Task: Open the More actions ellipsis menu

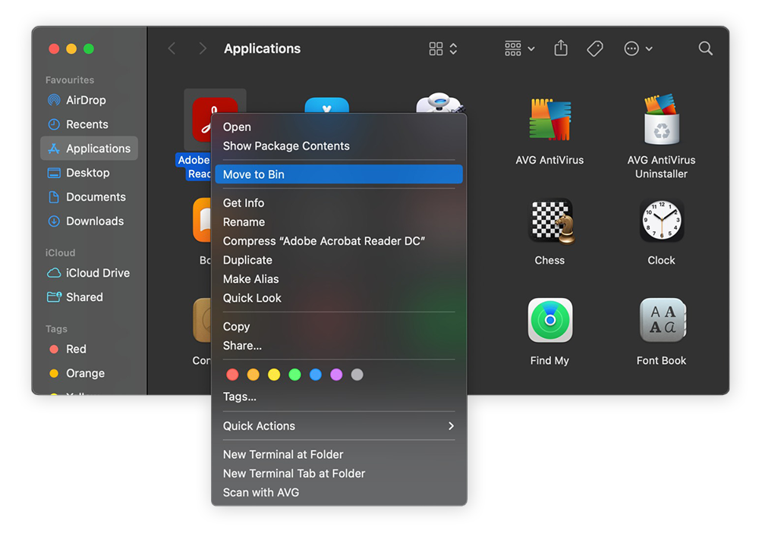Action: (x=638, y=49)
